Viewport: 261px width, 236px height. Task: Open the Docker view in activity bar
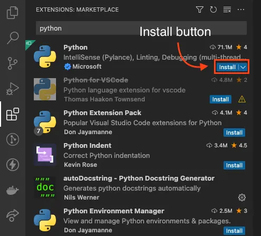pyautogui.click(x=13, y=190)
